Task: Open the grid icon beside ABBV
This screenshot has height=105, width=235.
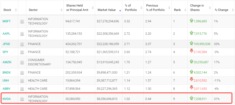Action: 22,89
